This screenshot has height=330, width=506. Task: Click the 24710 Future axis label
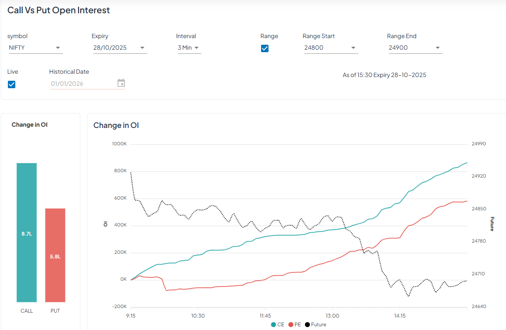pos(479,274)
